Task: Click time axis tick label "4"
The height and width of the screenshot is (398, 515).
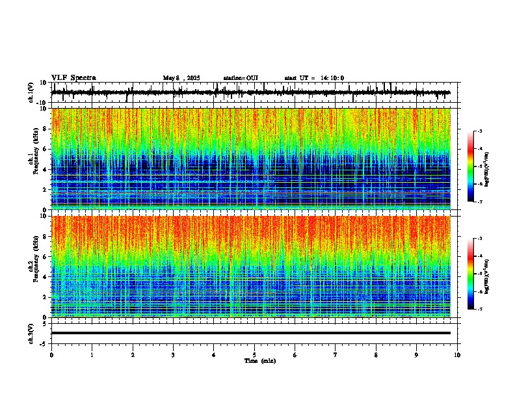Action: 214,355
